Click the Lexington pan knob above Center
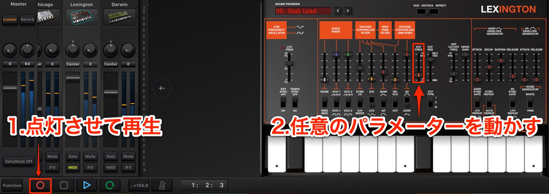 pos(73,50)
